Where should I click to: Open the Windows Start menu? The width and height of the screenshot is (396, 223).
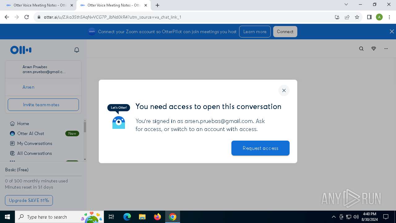point(7,217)
